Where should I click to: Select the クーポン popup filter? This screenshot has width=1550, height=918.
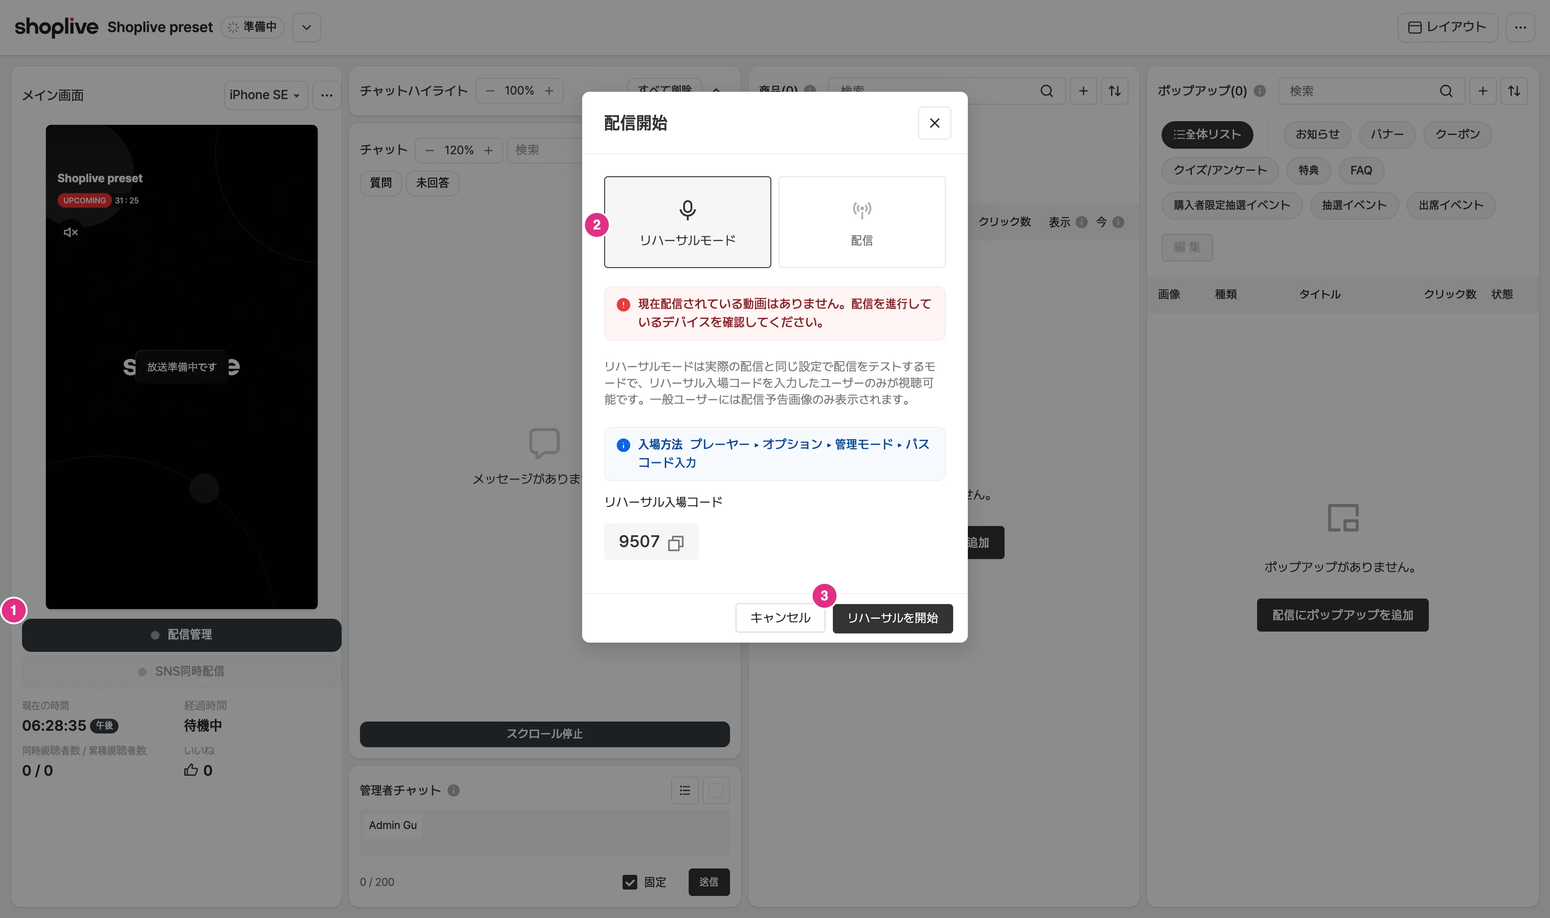click(x=1457, y=134)
